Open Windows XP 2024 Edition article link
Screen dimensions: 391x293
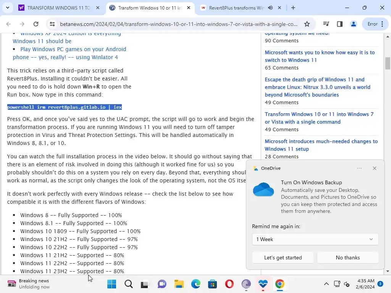pos(67,37)
